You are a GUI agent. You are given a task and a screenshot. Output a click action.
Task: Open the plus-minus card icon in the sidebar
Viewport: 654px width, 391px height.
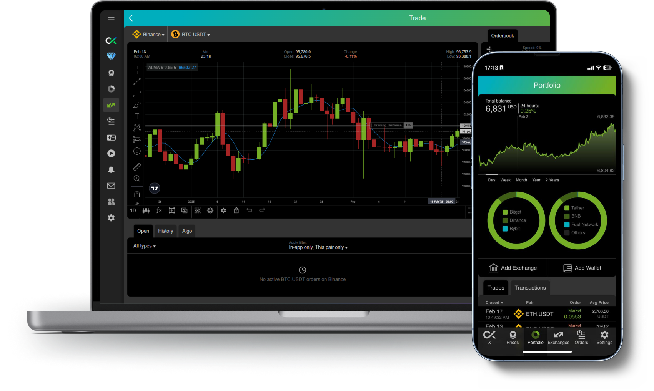[111, 138]
